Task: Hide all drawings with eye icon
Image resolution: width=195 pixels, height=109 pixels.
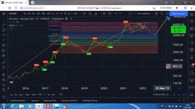Action: point(4,90)
